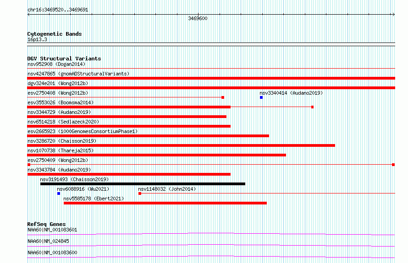Screen dimensions: 408x263
Task: Open variant nsv6088916 (Wu2021) label
Action: (83, 189)
